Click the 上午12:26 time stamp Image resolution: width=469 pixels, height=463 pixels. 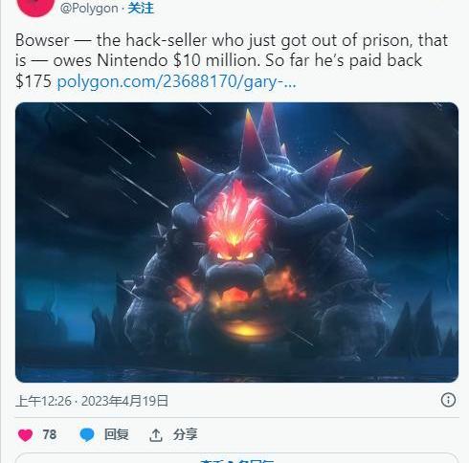point(43,401)
